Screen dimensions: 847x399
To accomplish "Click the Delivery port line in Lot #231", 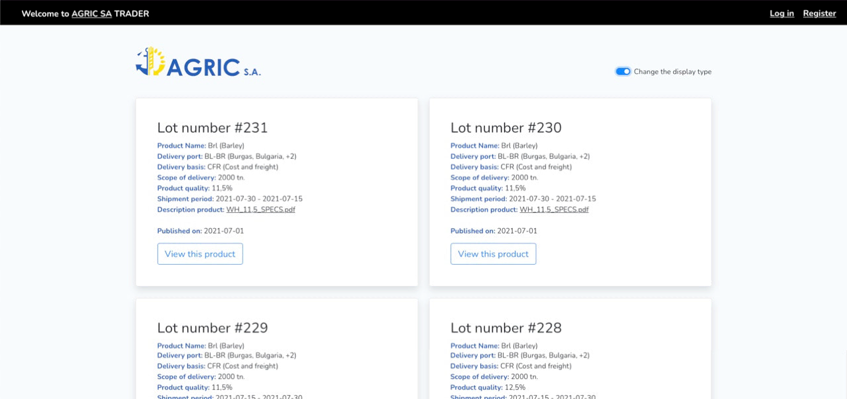I will (x=227, y=156).
